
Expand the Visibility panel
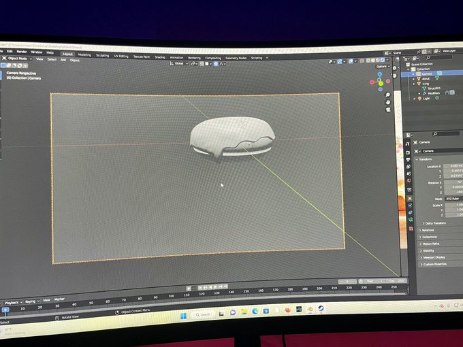[428, 250]
